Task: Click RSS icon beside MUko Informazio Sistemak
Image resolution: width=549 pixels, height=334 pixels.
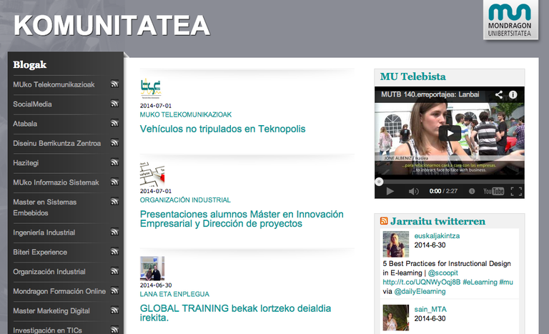Action: pos(114,182)
